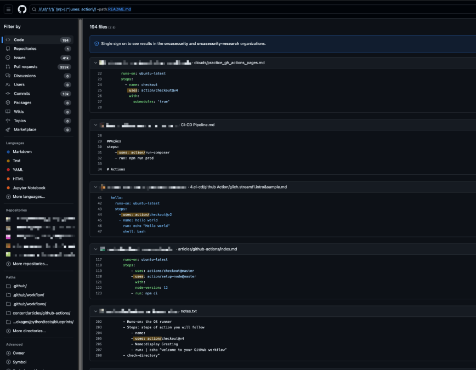Image resolution: width=476 pixels, height=370 pixels.
Task: Filter results by HTML language
Action: (x=18, y=179)
